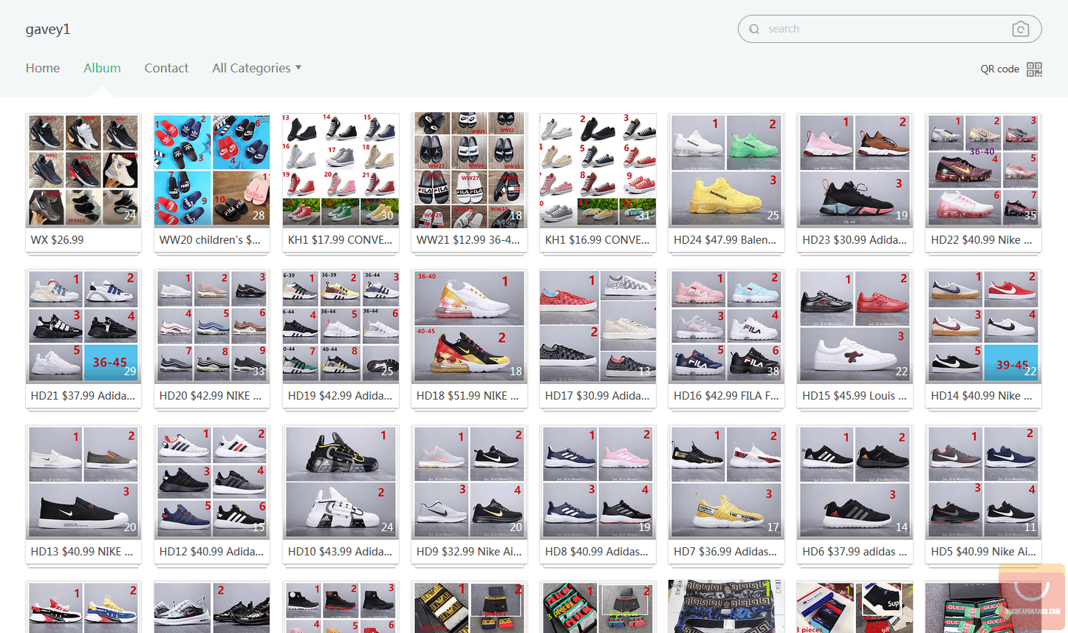
Task: Open the HD12 $40.99 Adida album thumbnail
Action: (212, 482)
